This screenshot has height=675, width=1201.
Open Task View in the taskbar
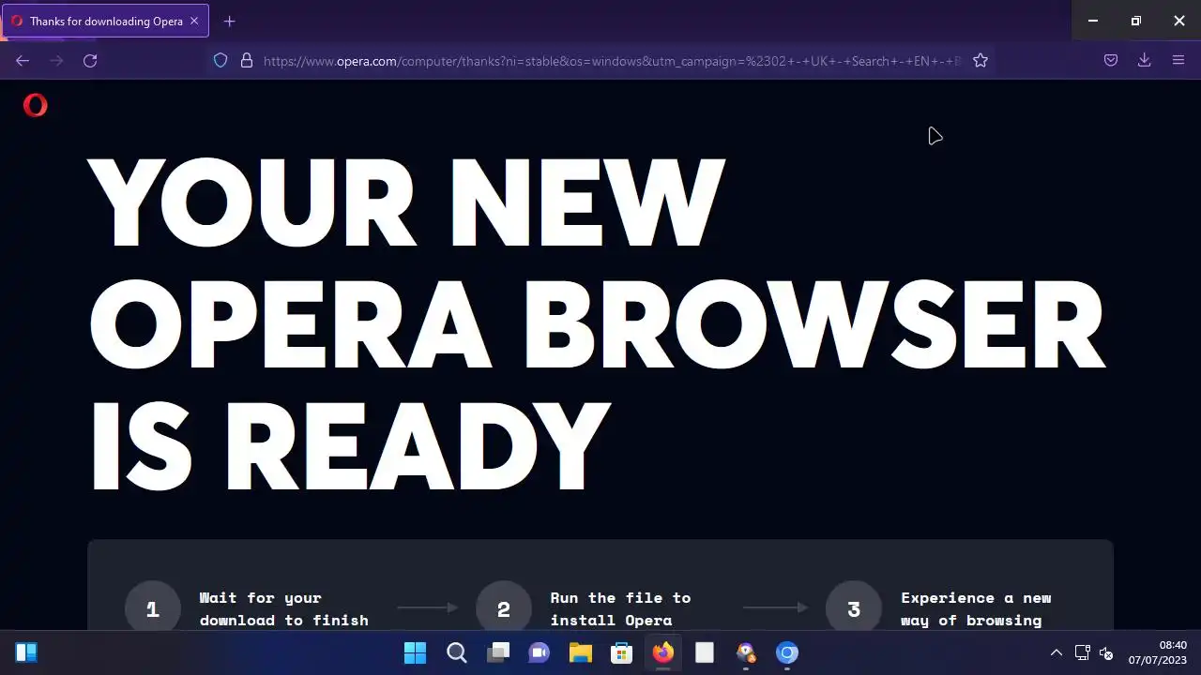(497, 652)
